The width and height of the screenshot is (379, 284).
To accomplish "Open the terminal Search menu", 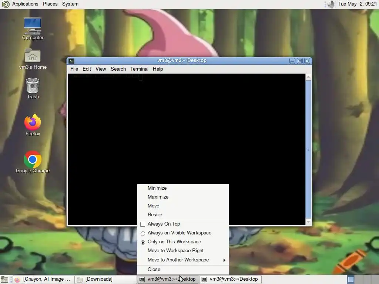I will pyautogui.click(x=118, y=69).
